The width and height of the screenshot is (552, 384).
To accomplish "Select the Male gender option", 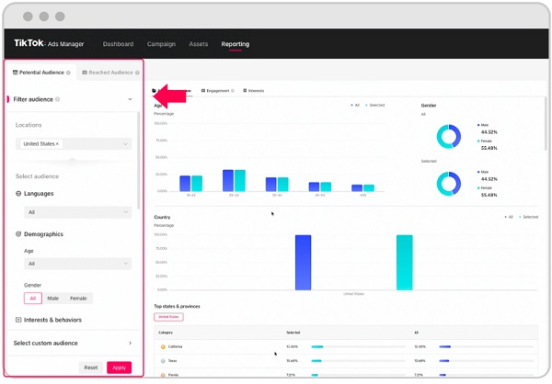I will click(x=52, y=298).
